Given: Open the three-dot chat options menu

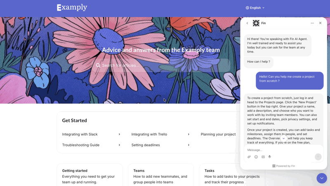Looking at the screenshot, I should [x=312, y=23].
